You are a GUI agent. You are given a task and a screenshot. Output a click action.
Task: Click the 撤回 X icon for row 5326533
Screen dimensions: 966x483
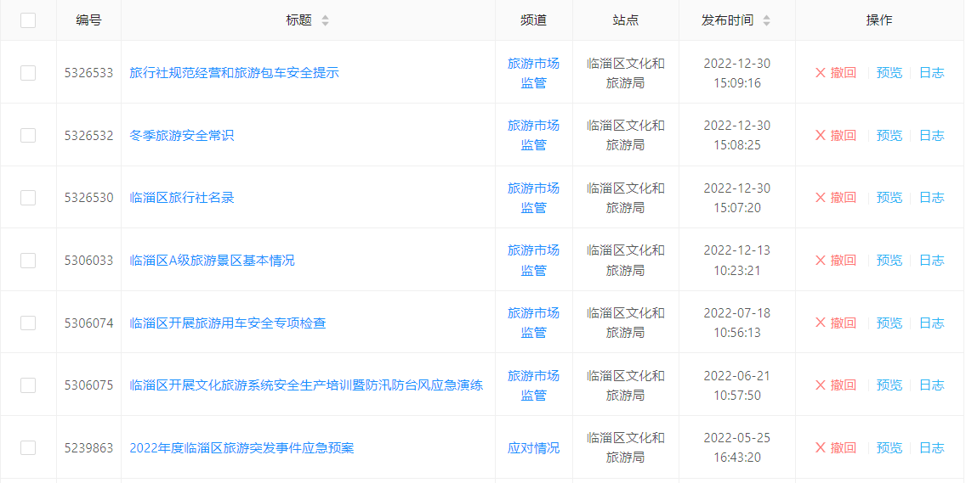click(x=821, y=73)
